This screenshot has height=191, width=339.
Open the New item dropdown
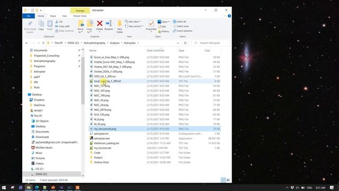point(133,22)
